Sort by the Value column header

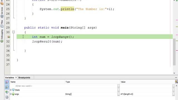147,82
